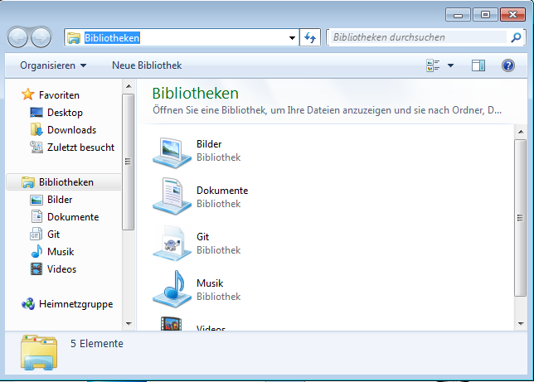Open the address bar history dropdown
Image resolution: width=534 pixels, height=382 pixels.
[292, 37]
